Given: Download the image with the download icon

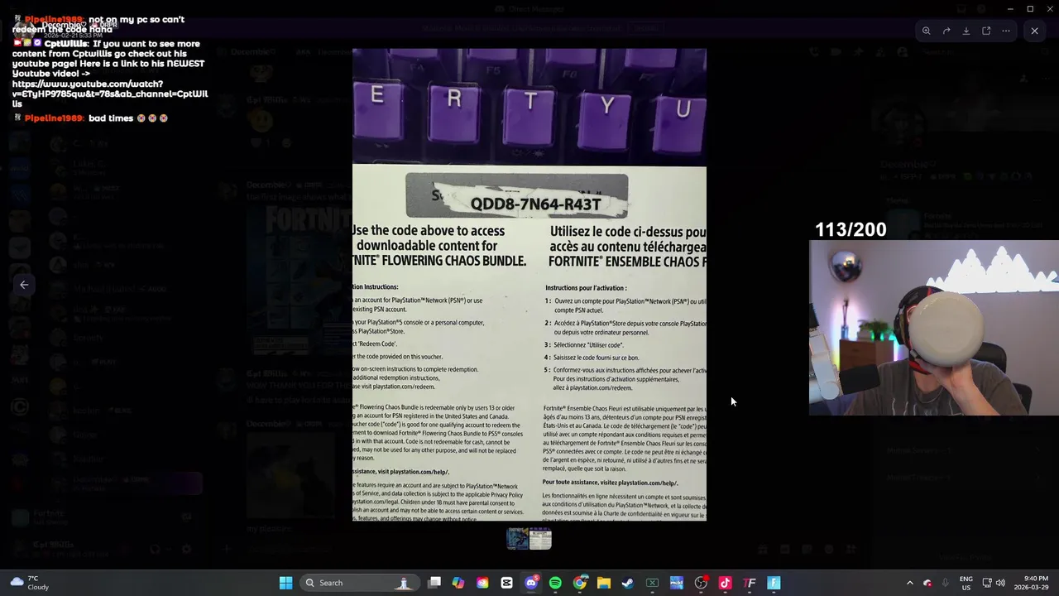Looking at the screenshot, I should tap(966, 31).
